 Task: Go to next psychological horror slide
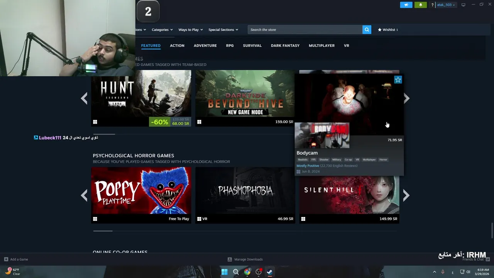coord(406,195)
